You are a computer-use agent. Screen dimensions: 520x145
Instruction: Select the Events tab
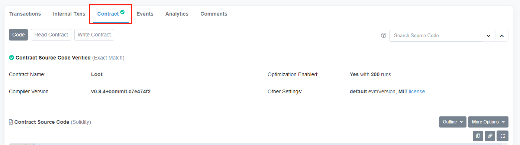click(x=145, y=14)
